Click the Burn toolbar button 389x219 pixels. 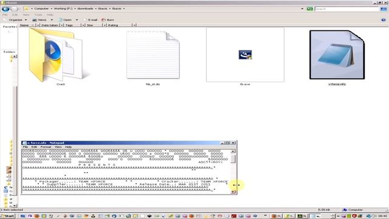coord(108,19)
